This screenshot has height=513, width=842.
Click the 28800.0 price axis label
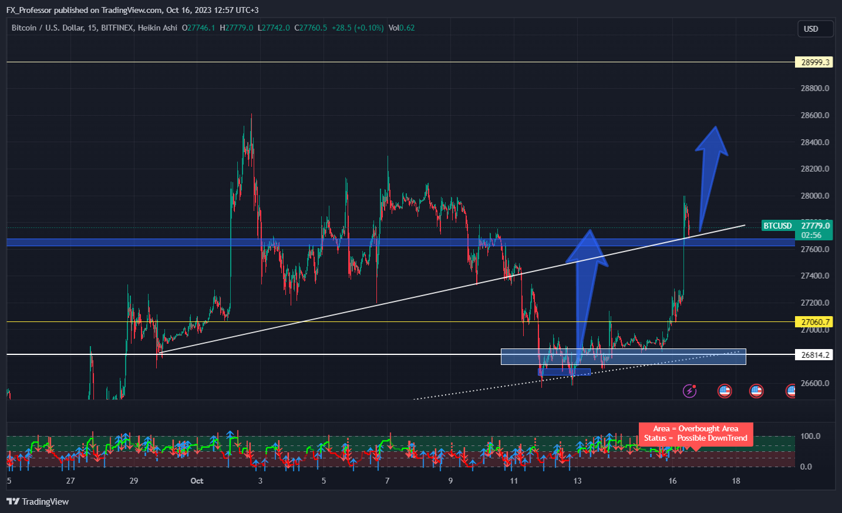[x=815, y=89]
